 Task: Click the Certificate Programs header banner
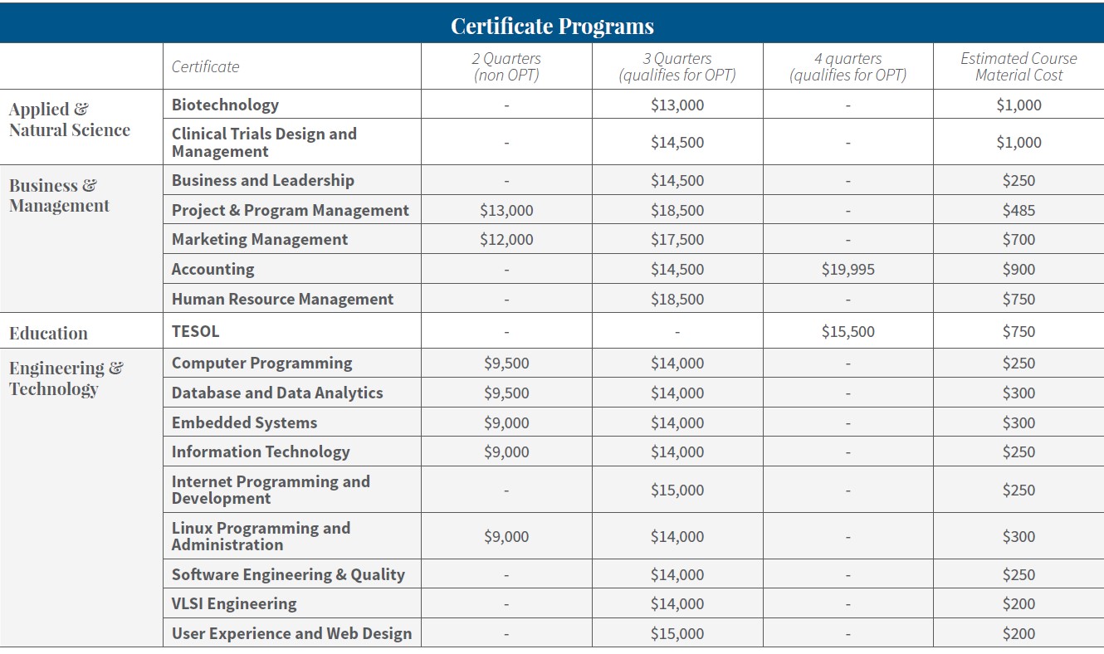pos(552,25)
